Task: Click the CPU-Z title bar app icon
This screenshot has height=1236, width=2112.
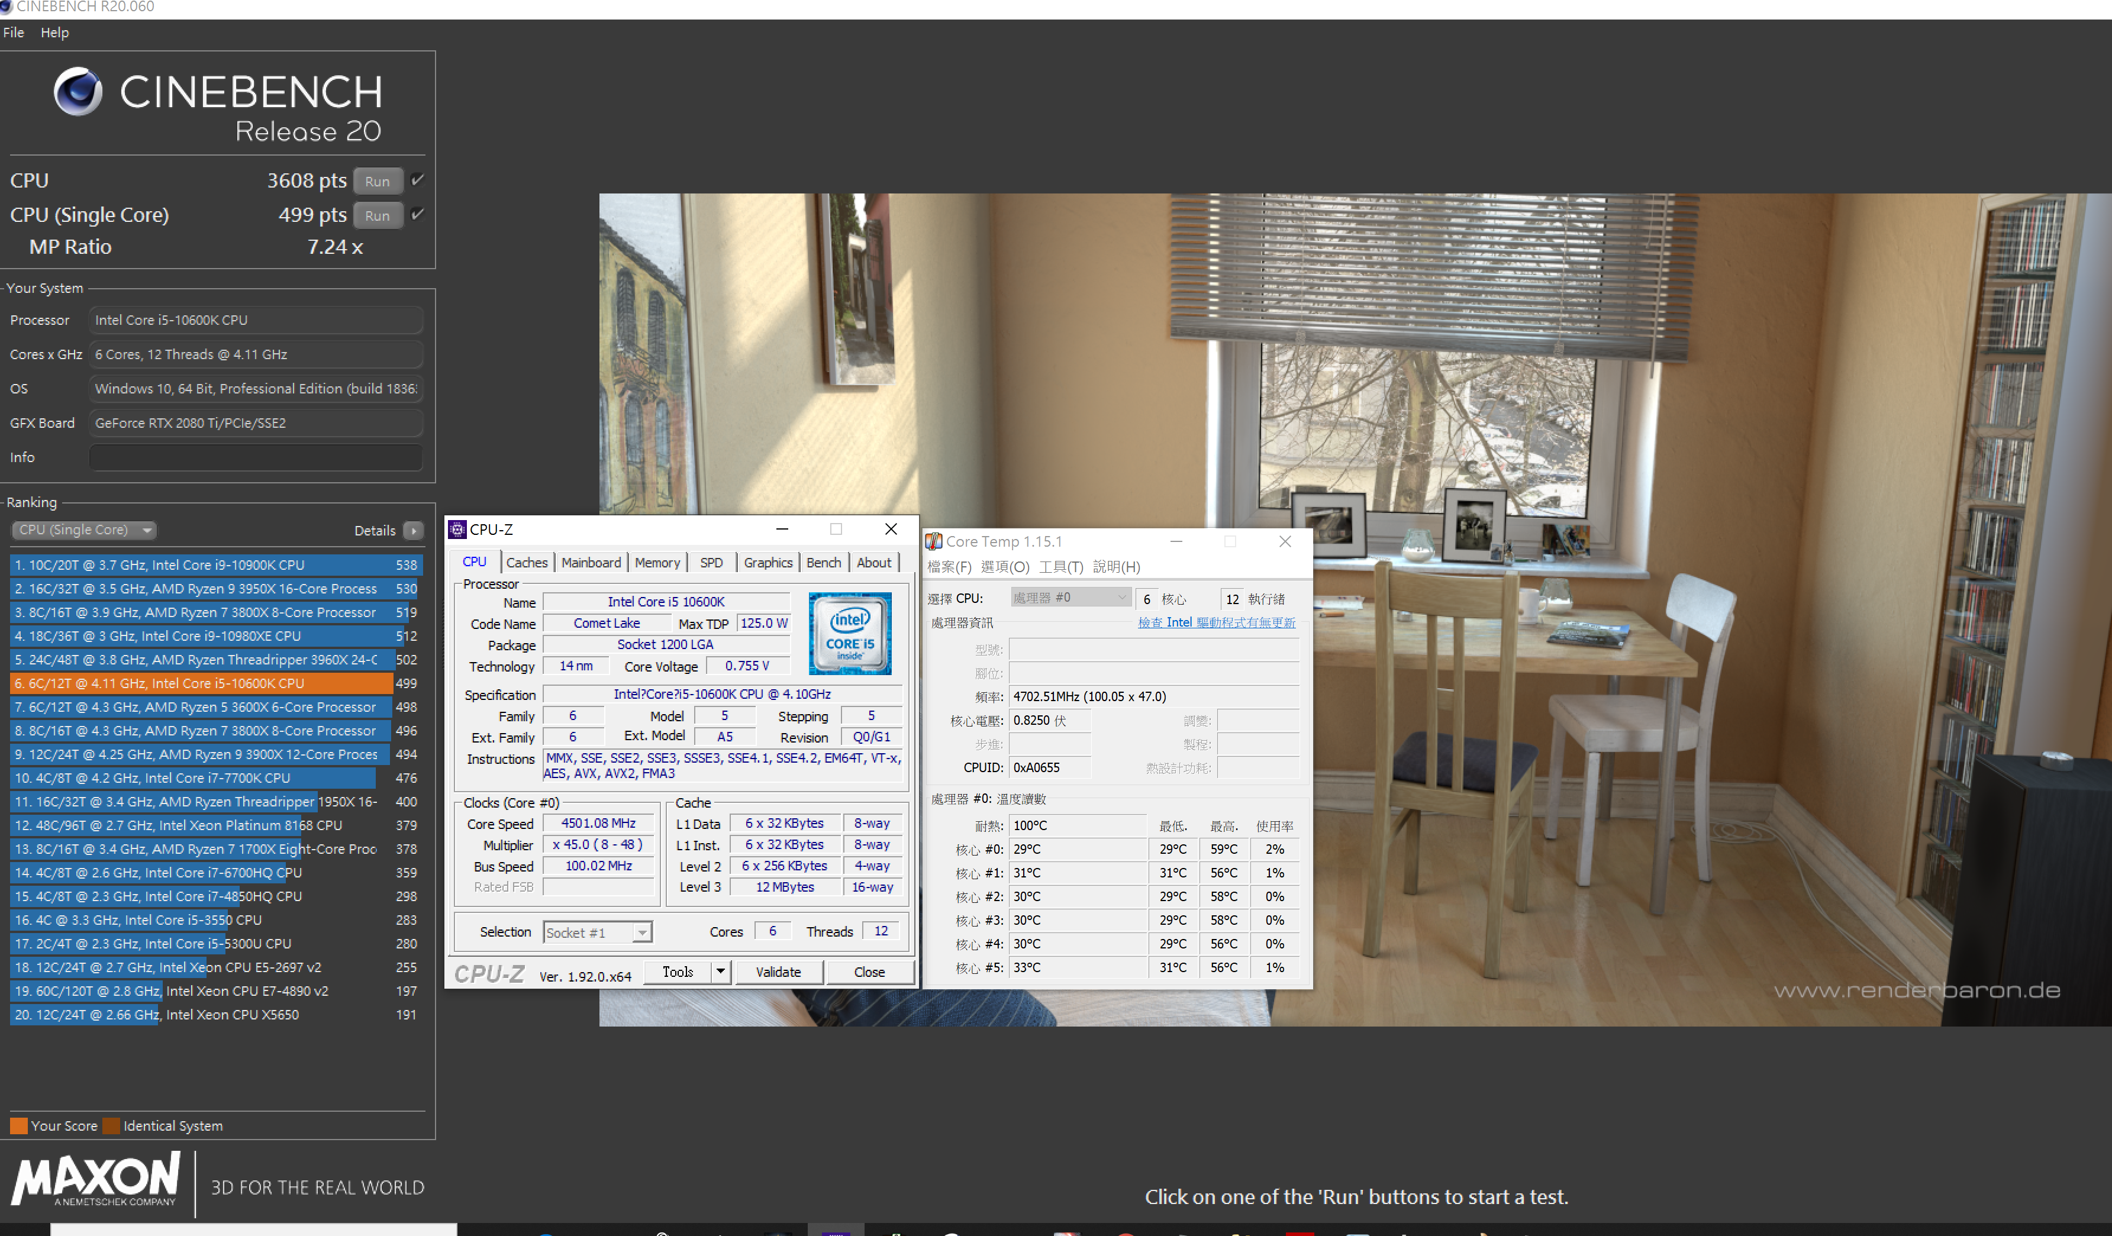Action: (x=457, y=530)
